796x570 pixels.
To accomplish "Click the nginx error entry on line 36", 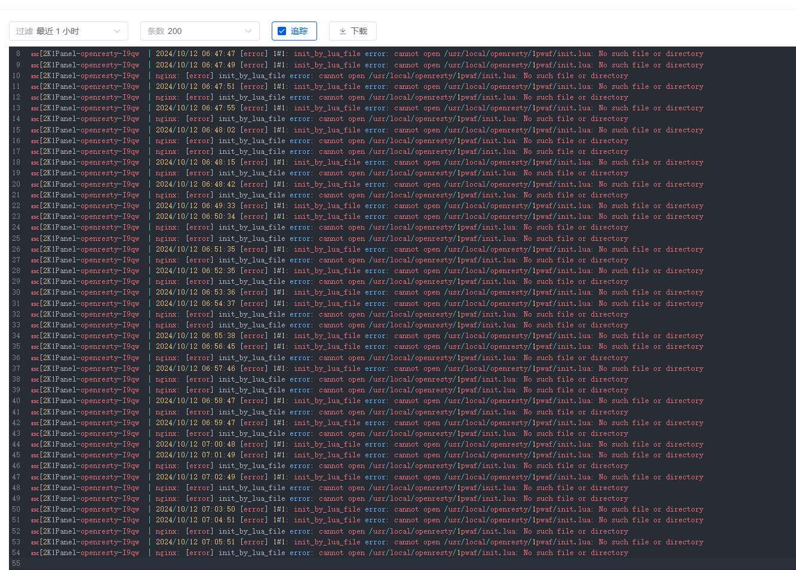I will point(330,358).
